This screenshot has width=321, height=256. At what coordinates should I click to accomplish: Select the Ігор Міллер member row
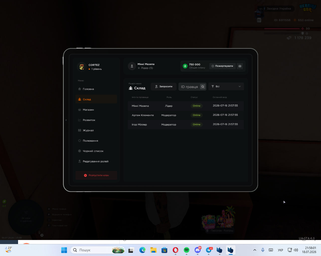click(186, 124)
